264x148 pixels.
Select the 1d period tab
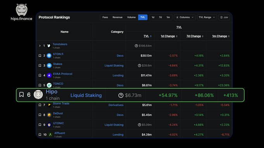[153, 17]
